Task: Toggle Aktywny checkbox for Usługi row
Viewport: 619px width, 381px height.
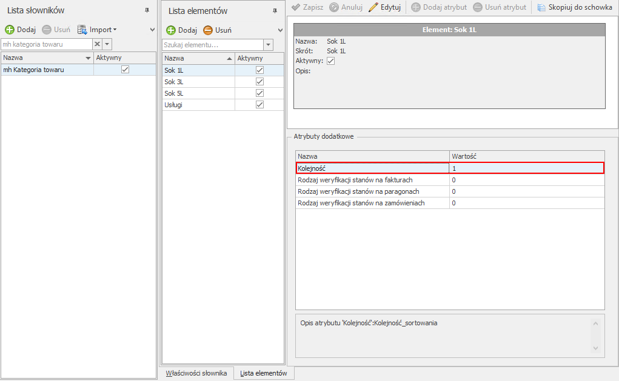Action: [x=260, y=105]
